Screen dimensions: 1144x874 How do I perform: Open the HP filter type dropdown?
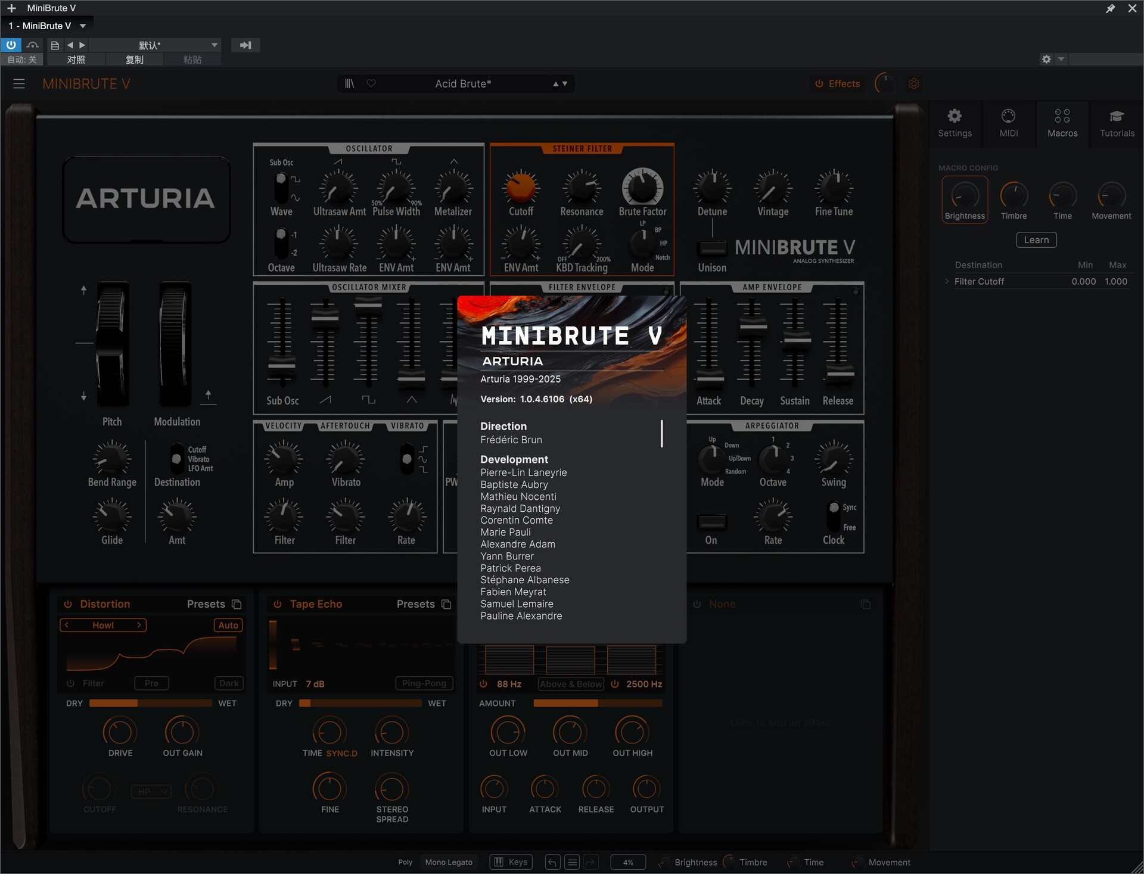pyautogui.click(x=151, y=792)
